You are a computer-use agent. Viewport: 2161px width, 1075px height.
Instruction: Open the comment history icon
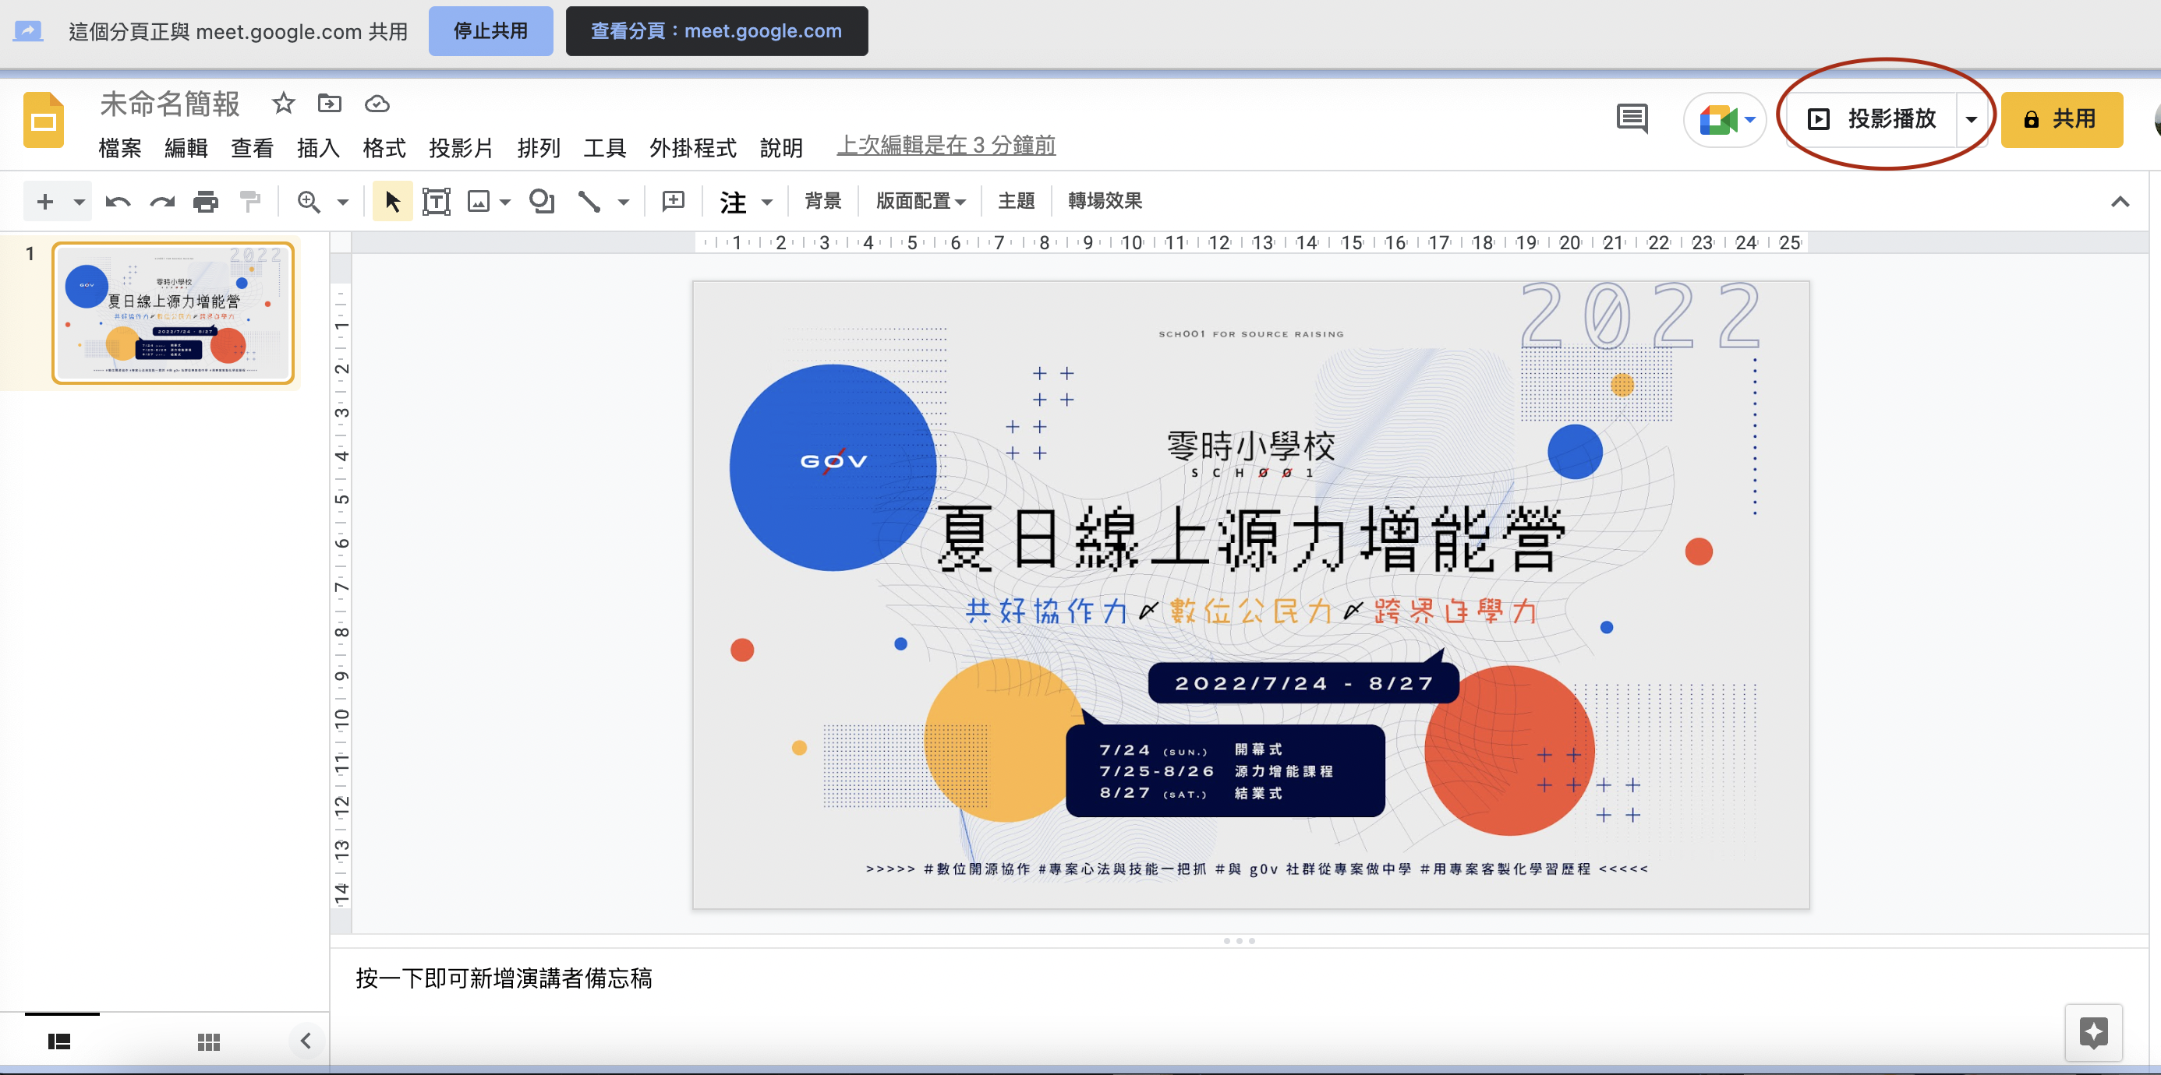tap(1632, 119)
